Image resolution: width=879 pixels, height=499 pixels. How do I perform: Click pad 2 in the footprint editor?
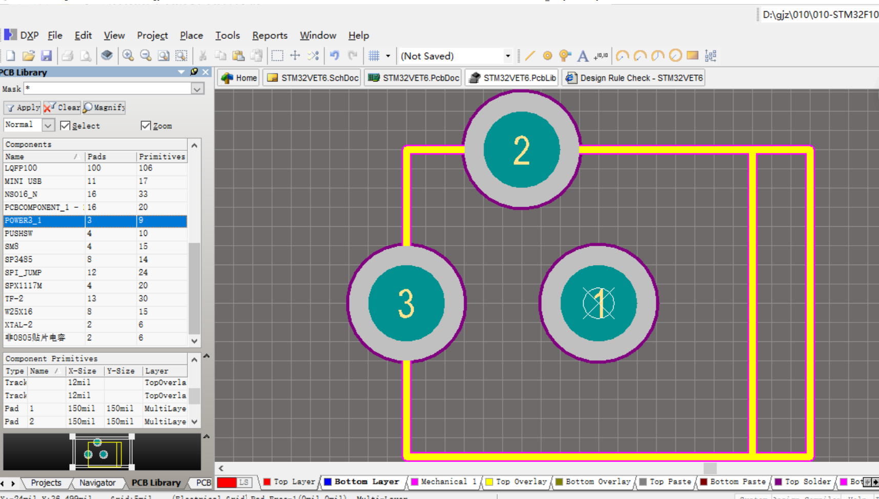[521, 149]
